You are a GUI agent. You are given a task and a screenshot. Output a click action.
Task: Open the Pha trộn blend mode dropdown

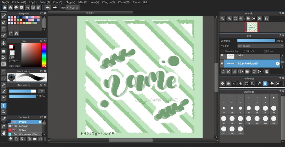pos(261,46)
